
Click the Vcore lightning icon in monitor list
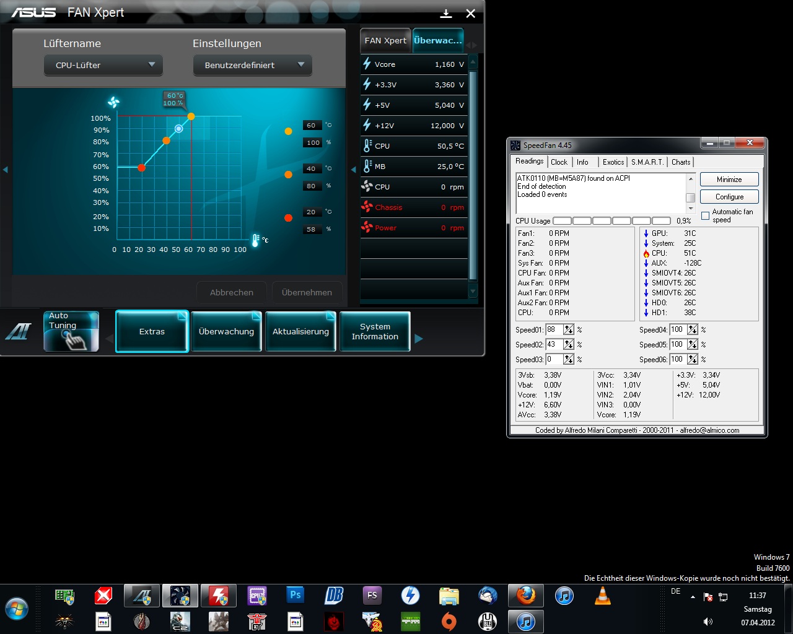(367, 64)
